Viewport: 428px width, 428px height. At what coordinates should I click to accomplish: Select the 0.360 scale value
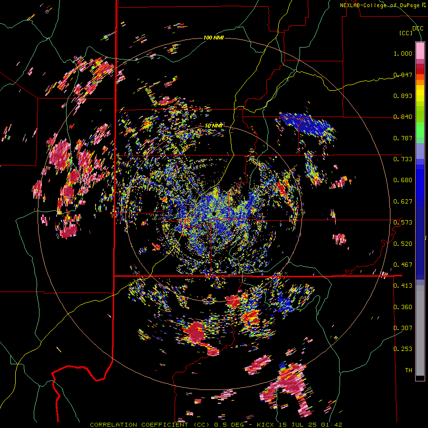tap(403, 307)
